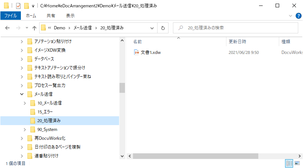The image size is (303, 168).
Task: Click the tree pane vertical scrollbar thumb
Action: point(122,88)
